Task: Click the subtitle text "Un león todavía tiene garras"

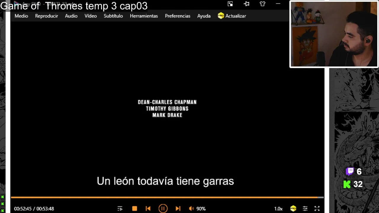Action: [165, 181]
